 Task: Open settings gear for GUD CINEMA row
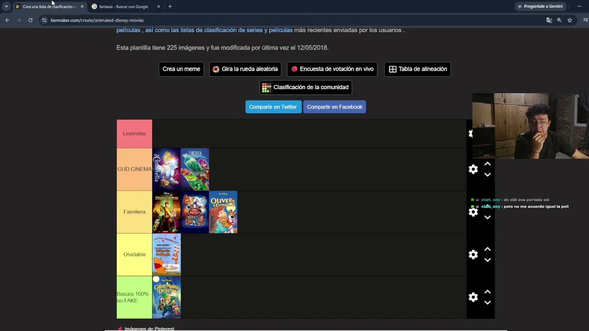pyautogui.click(x=473, y=169)
